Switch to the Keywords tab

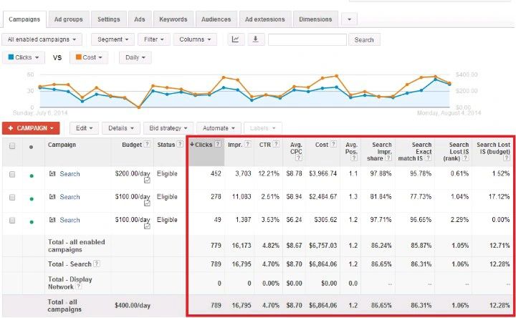pos(173,19)
